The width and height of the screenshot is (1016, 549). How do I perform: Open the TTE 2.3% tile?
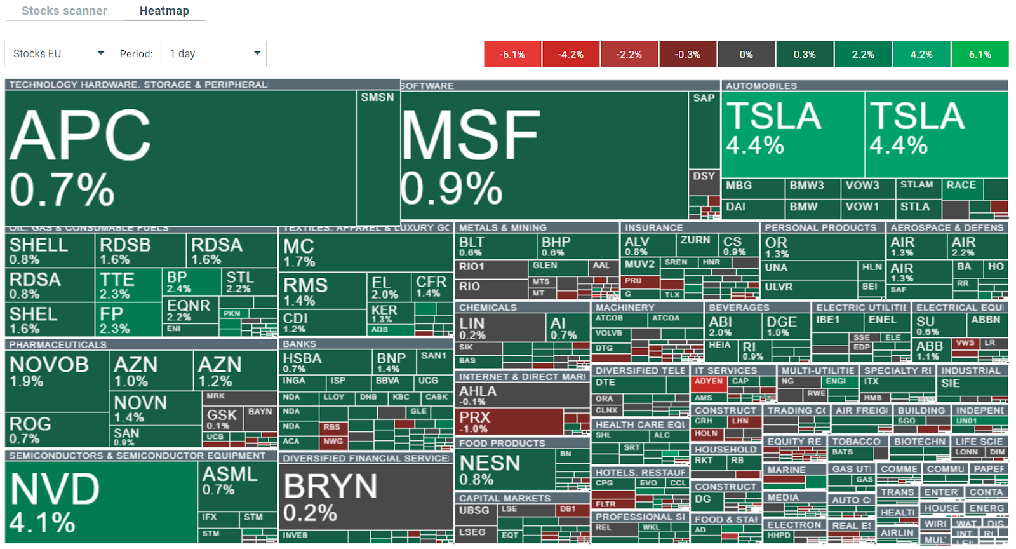tap(129, 285)
